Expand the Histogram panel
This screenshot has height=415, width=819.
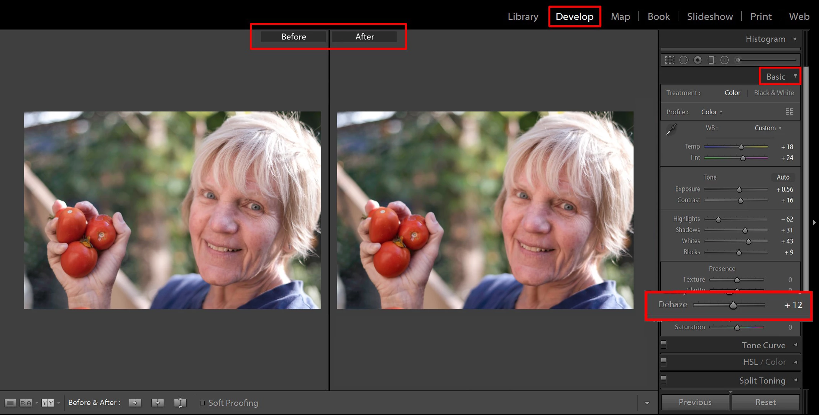click(795, 39)
